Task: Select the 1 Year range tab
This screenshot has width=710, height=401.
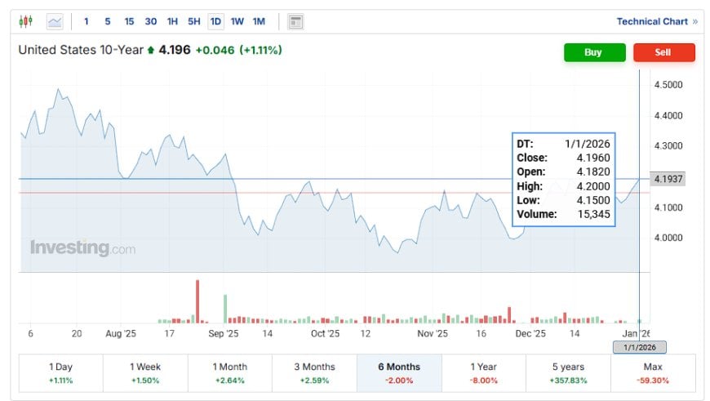Action: pos(484,373)
